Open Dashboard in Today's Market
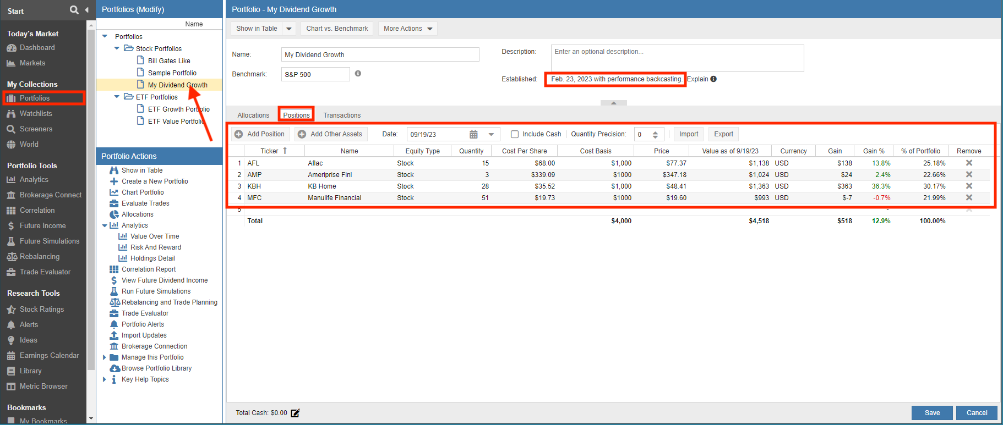This screenshot has height=425, width=1003. tap(37, 48)
